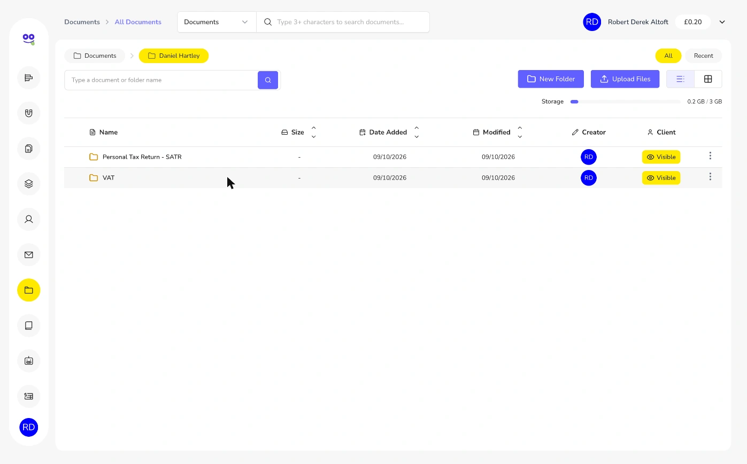Create a New Folder
Screen dimensions: 747x464
tap(551, 79)
